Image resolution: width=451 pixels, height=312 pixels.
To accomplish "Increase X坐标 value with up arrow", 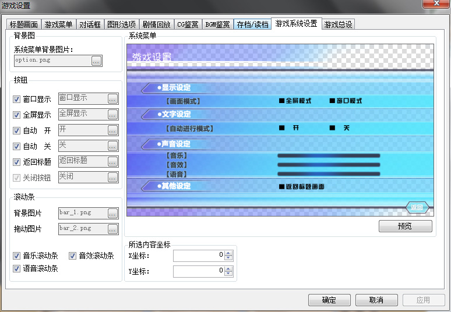I will point(228,253).
